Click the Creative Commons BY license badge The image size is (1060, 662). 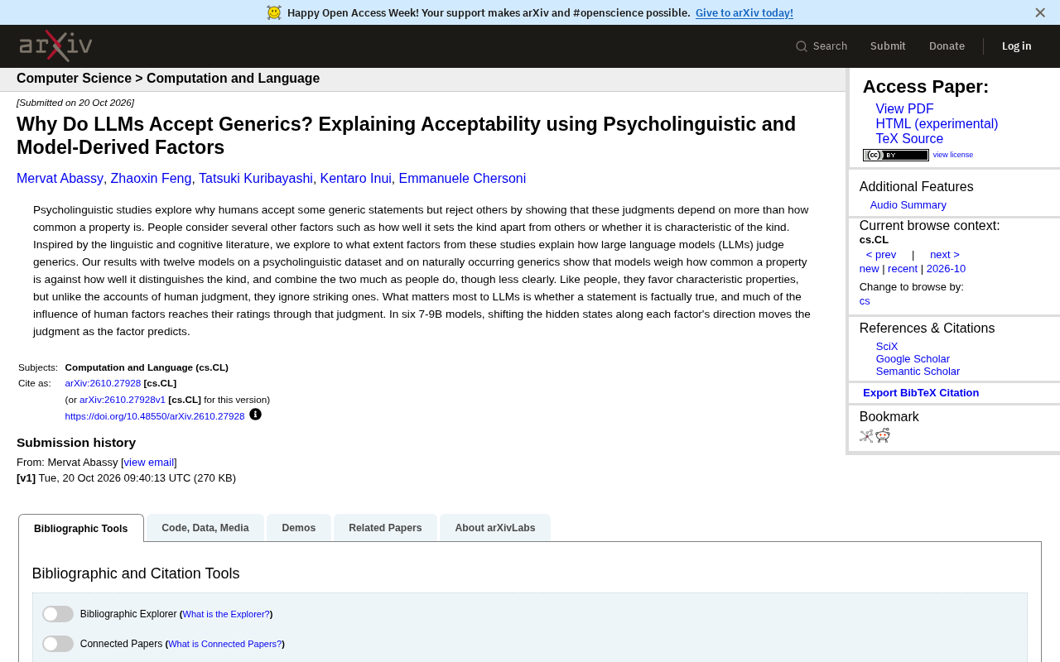[x=896, y=155]
